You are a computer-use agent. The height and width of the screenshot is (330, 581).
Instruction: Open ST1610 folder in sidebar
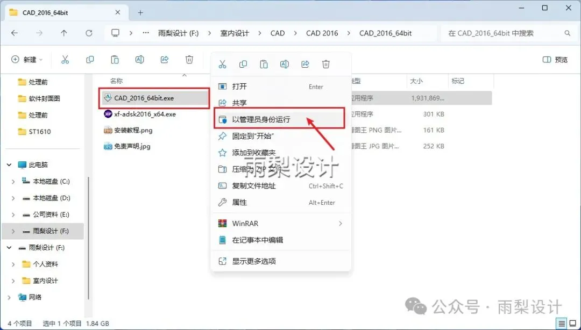coord(40,132)
